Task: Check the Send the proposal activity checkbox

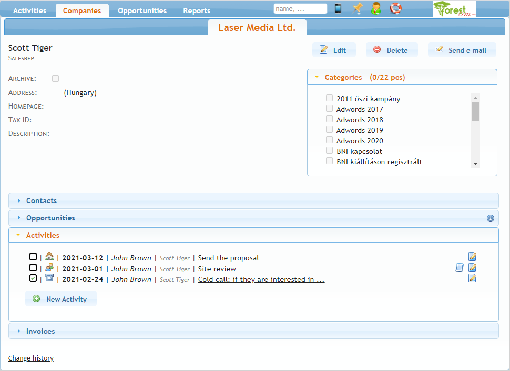Action: pos(33,257)
